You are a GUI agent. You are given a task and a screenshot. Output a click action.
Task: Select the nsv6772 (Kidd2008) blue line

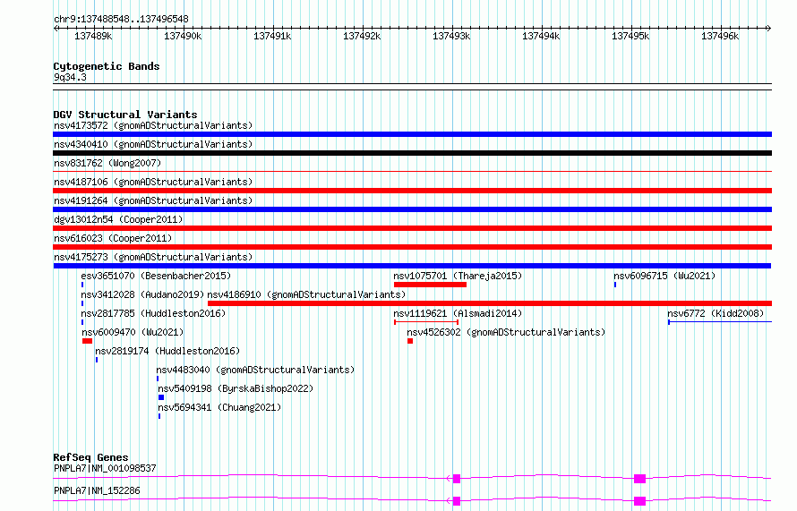720,322
